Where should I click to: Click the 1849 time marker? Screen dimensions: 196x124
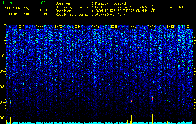170,27
